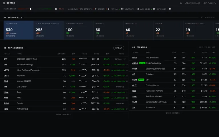
Task: Open the NGL trending ticker
Action: click(x=134, y=91)
